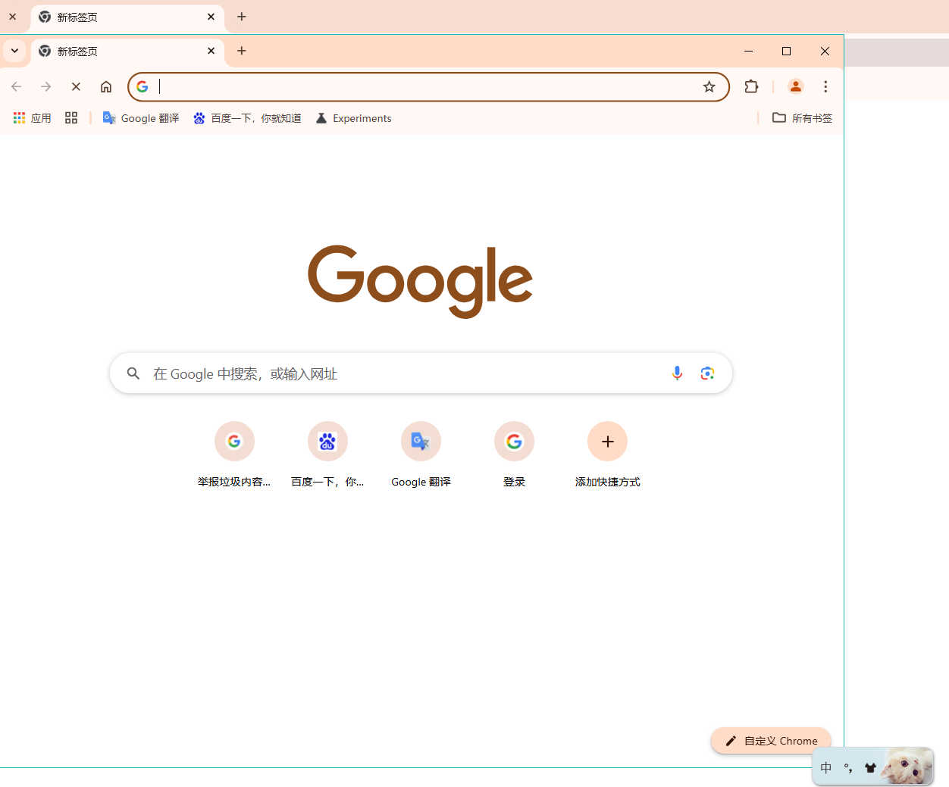
Task: Bookmark this page with the star icon
Action: 709,86
